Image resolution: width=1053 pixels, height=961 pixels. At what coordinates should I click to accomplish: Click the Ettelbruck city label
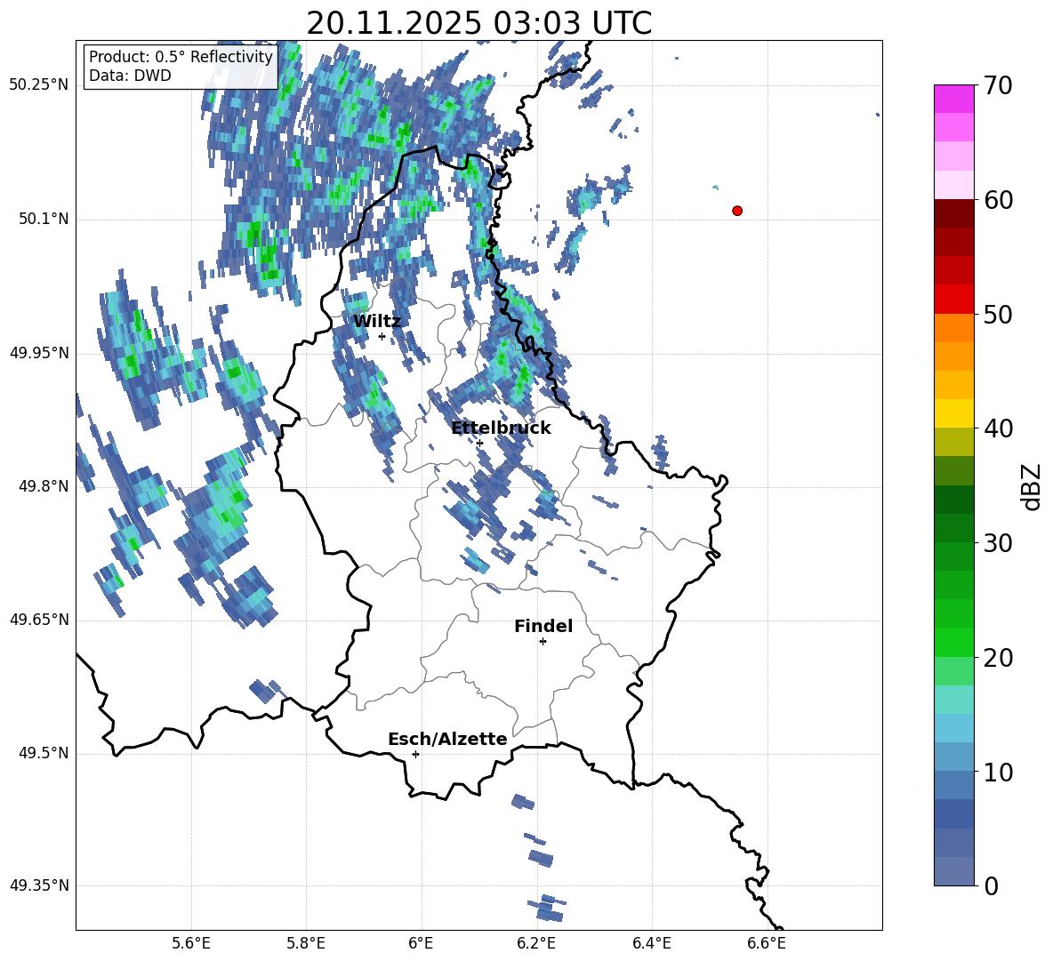(x=501, y=428)
